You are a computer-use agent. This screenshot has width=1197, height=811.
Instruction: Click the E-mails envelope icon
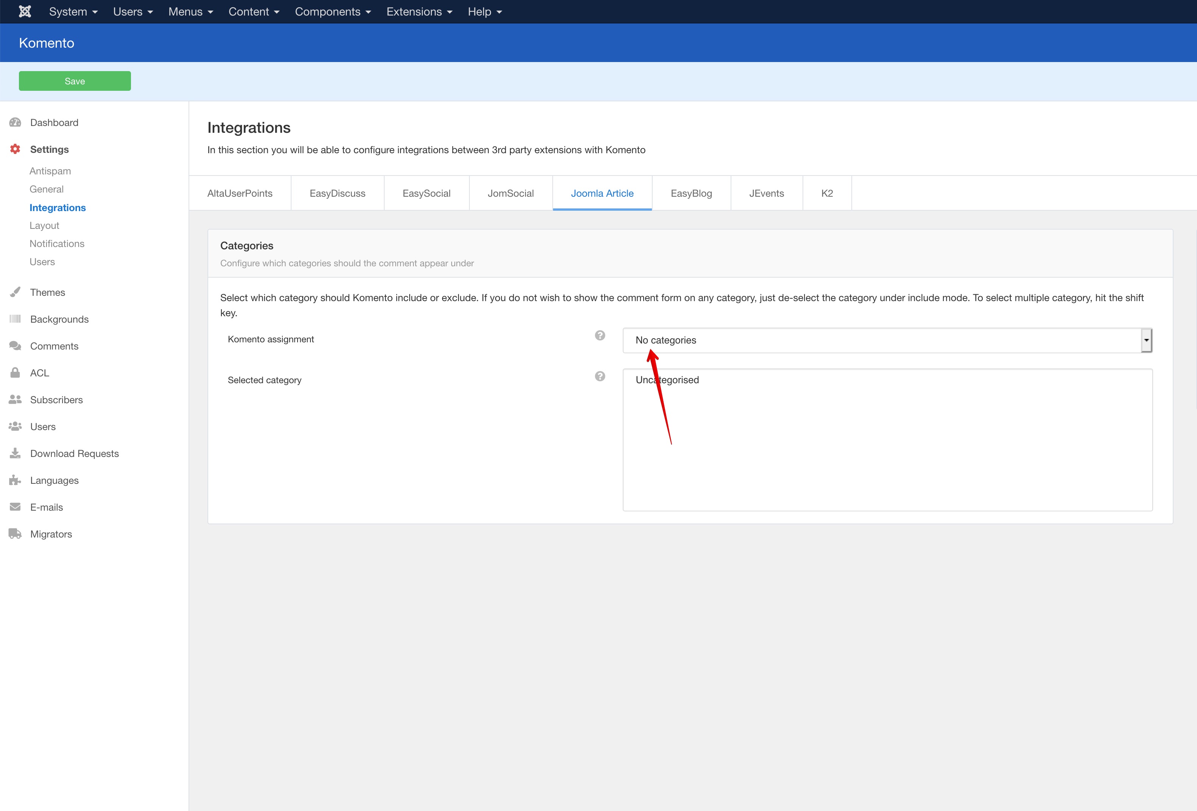(x=16, y=507)
